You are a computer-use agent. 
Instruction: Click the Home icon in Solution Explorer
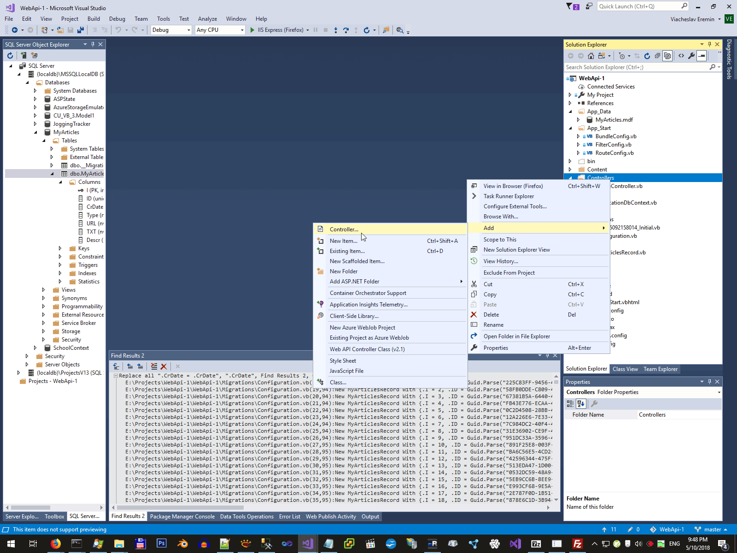pos(591,56)
